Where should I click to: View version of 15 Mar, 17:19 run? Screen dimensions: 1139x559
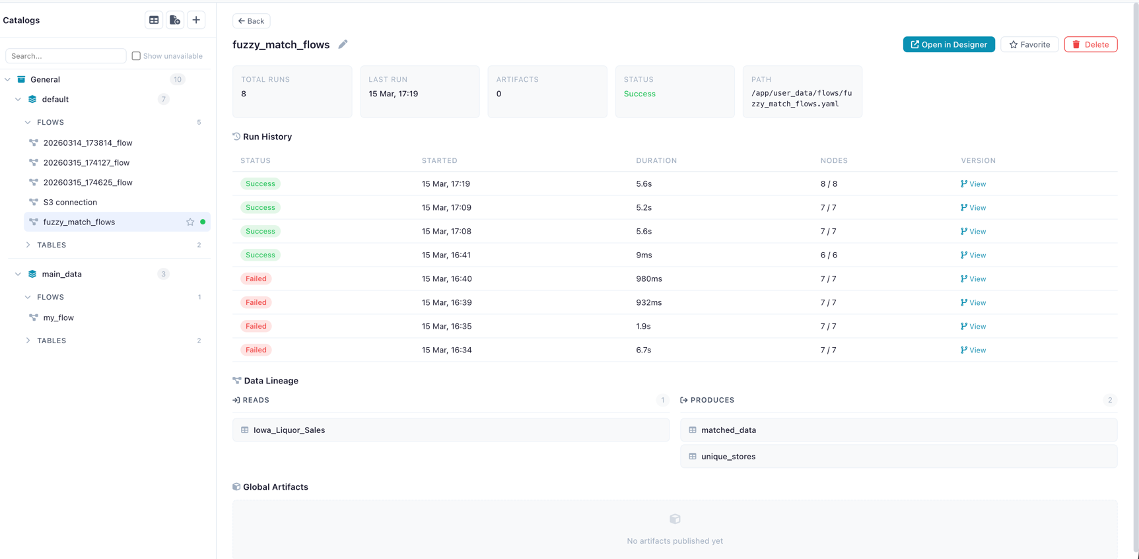pyautogui.click(x=973, y=184)
